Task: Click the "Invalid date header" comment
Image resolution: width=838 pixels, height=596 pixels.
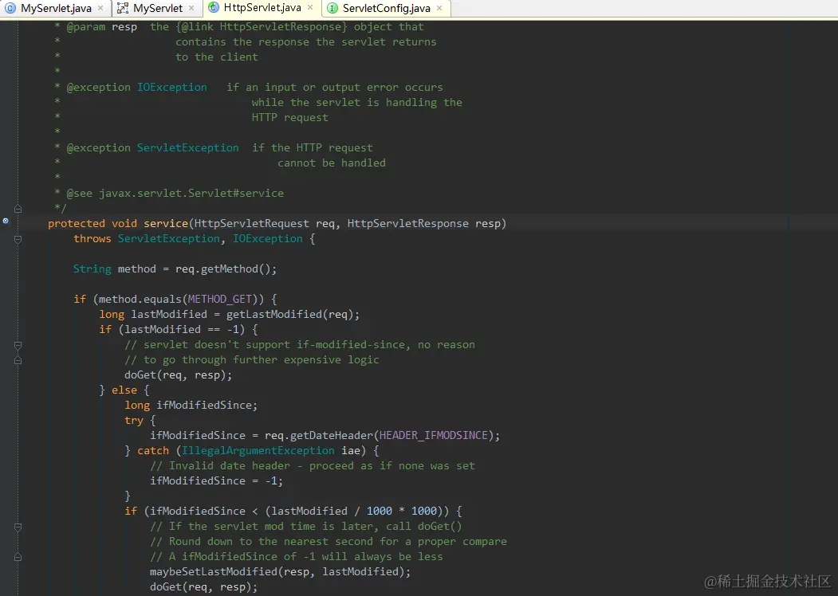Action: click(x=312, y=465)
